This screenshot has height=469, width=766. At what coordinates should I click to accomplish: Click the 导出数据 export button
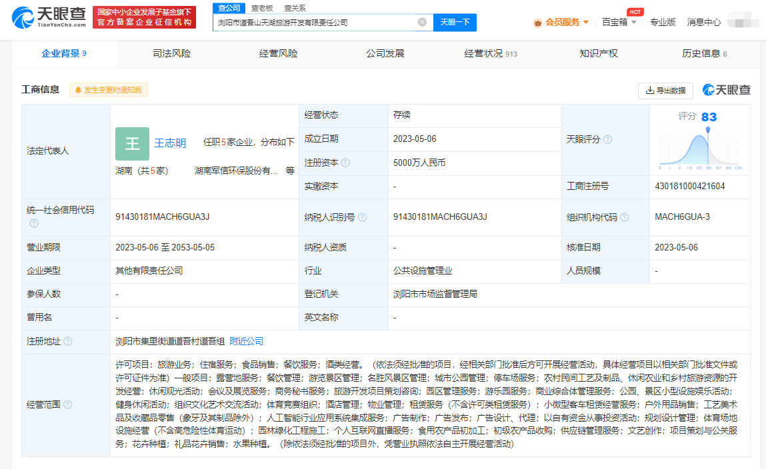pyautogui.click(x=665, y=91)
